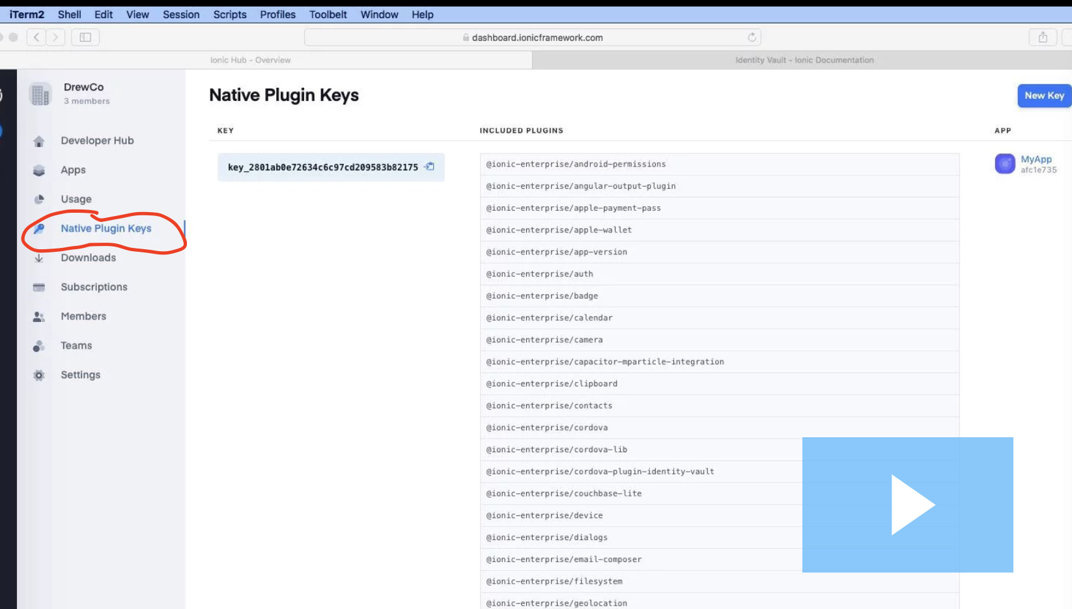
Task: Click @ionic-enterprise/android-permissions plugin row
Action: 720,164
